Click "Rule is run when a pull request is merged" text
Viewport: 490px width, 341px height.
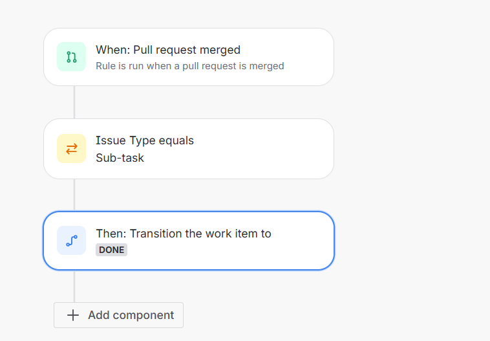[x=189, y=66]
